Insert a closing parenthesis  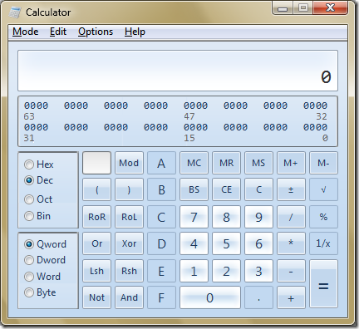coord(129,189)
